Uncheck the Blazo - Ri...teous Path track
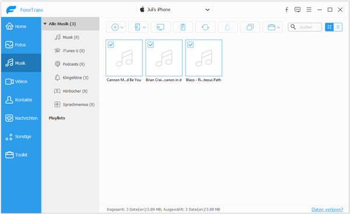The width and height of the screenshot is (350, 214). [x=190, y=45]
